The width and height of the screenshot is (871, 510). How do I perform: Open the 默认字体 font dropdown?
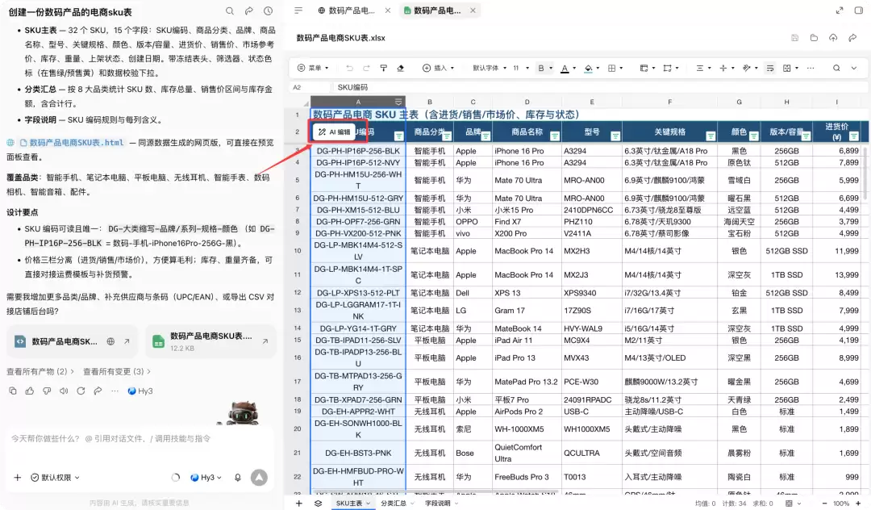coord(490,68)
